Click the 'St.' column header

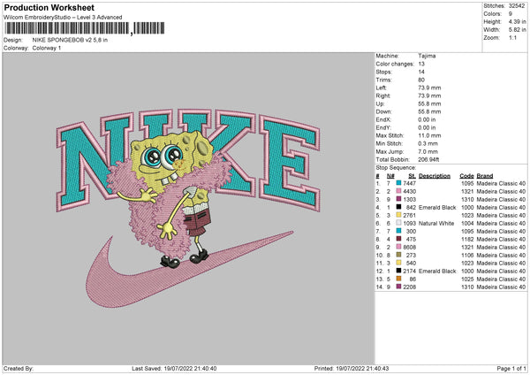pos(412,176)
